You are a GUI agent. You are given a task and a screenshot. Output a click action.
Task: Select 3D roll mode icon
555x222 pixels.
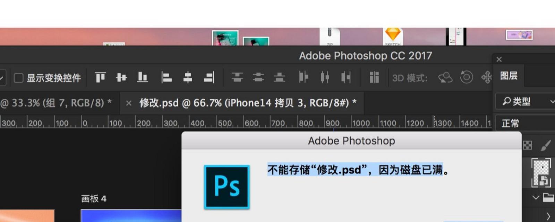[467, 77]
